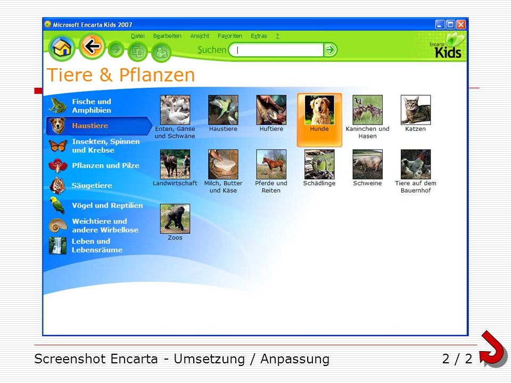Minimize the Encarta Kids window
The image size is (511, 383).
pos(440,24)
